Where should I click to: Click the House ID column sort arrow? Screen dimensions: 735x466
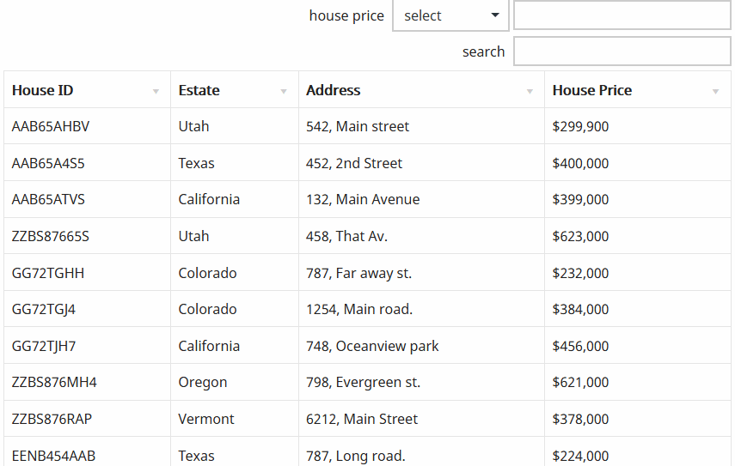click(156, 92)
